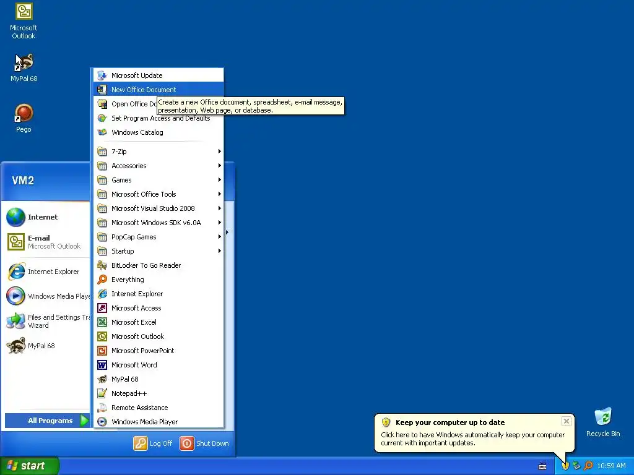634x475 pixels.
Task: Choose Microsoft Outlook from programs list
Action: tap(158, 336)
